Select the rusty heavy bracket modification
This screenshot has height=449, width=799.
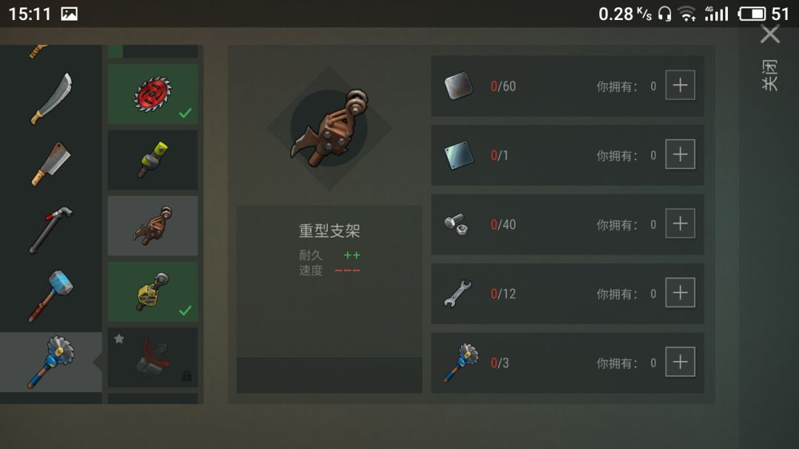coord(153,226)
